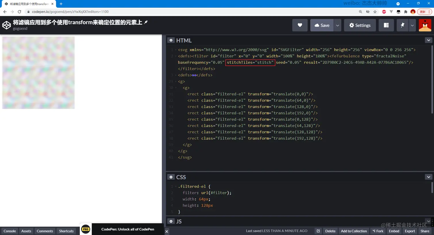This screenshot has height=235, width=434.
Task: Love this pen with the heart button
Action: click(300, 25)
